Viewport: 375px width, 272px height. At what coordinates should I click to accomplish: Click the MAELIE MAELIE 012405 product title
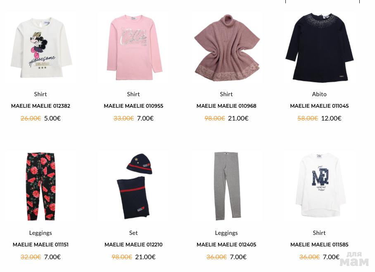(x=226, y=245)
